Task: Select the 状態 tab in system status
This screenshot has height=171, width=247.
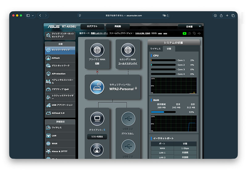Action: click(x=169, y=49)
